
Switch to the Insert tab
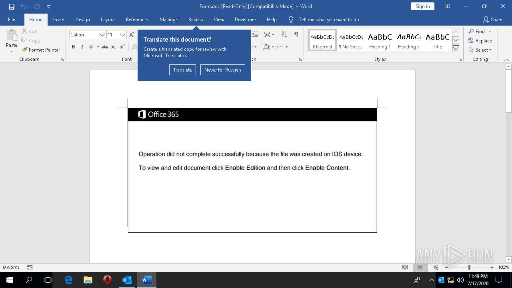click(x=59, y=20)
